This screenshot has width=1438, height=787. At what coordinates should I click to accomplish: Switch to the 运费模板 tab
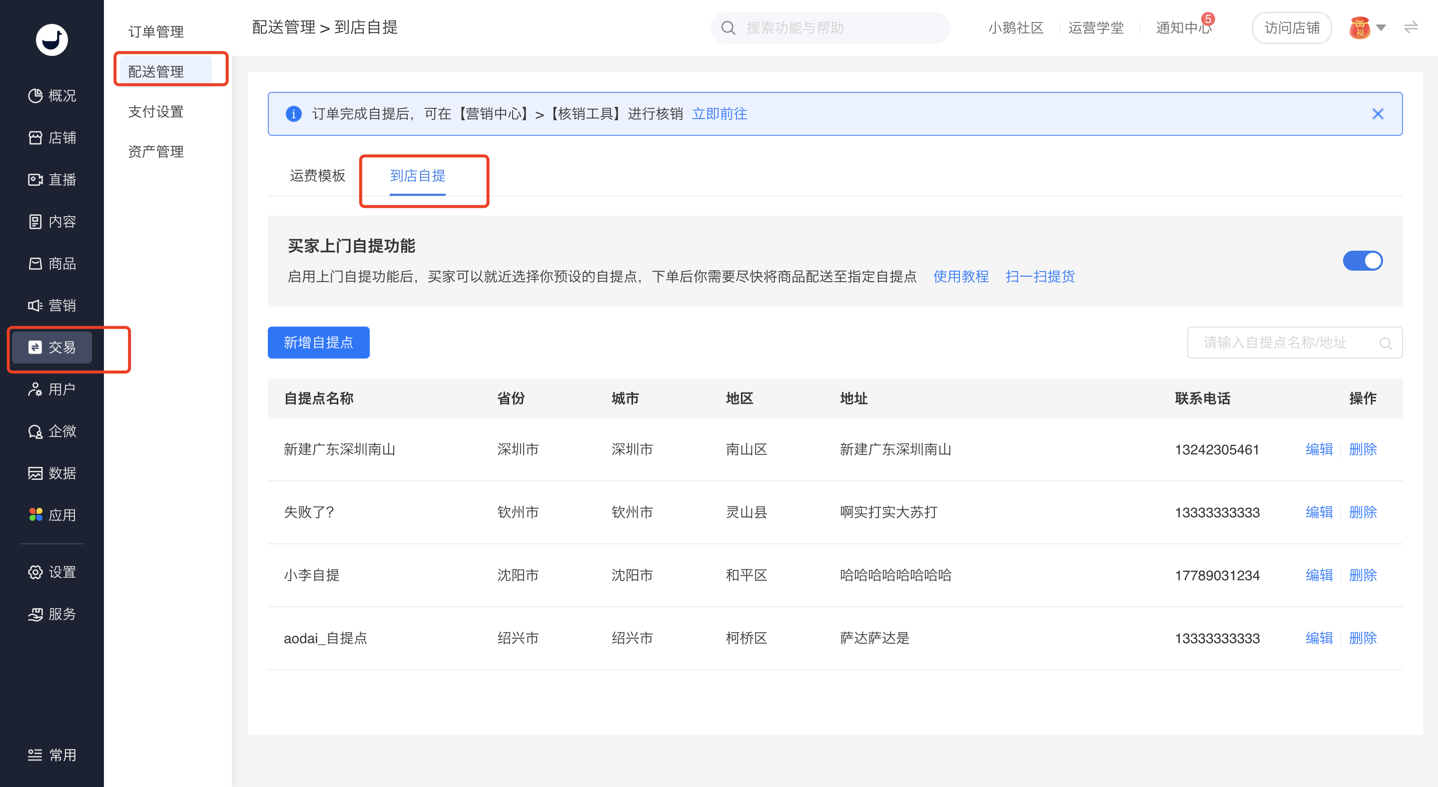pyautogui.click(x=317, y=176)
